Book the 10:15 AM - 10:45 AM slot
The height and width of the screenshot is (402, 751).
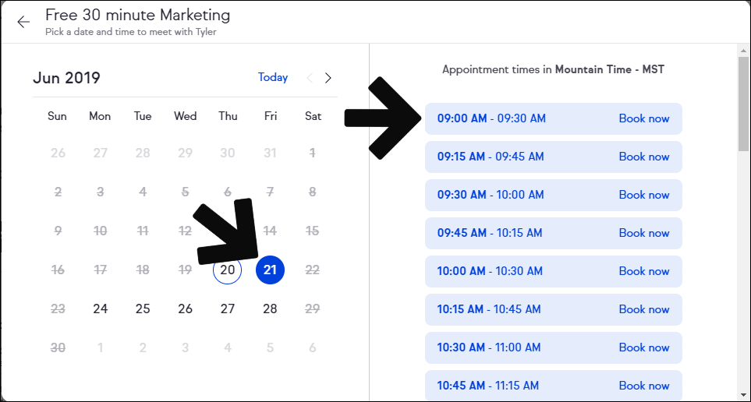click(553, 309)
